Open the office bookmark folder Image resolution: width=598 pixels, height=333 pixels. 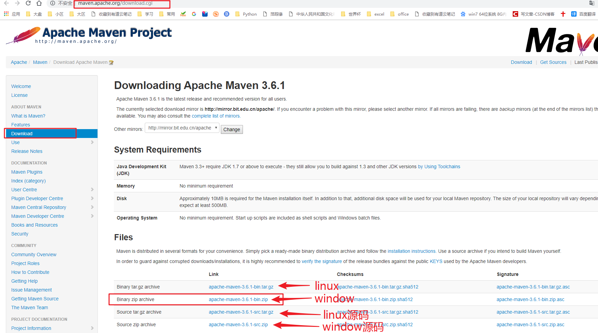400,14
